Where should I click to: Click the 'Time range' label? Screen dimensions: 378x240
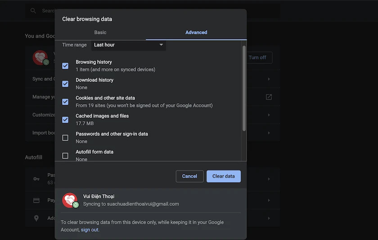(74, 45)
